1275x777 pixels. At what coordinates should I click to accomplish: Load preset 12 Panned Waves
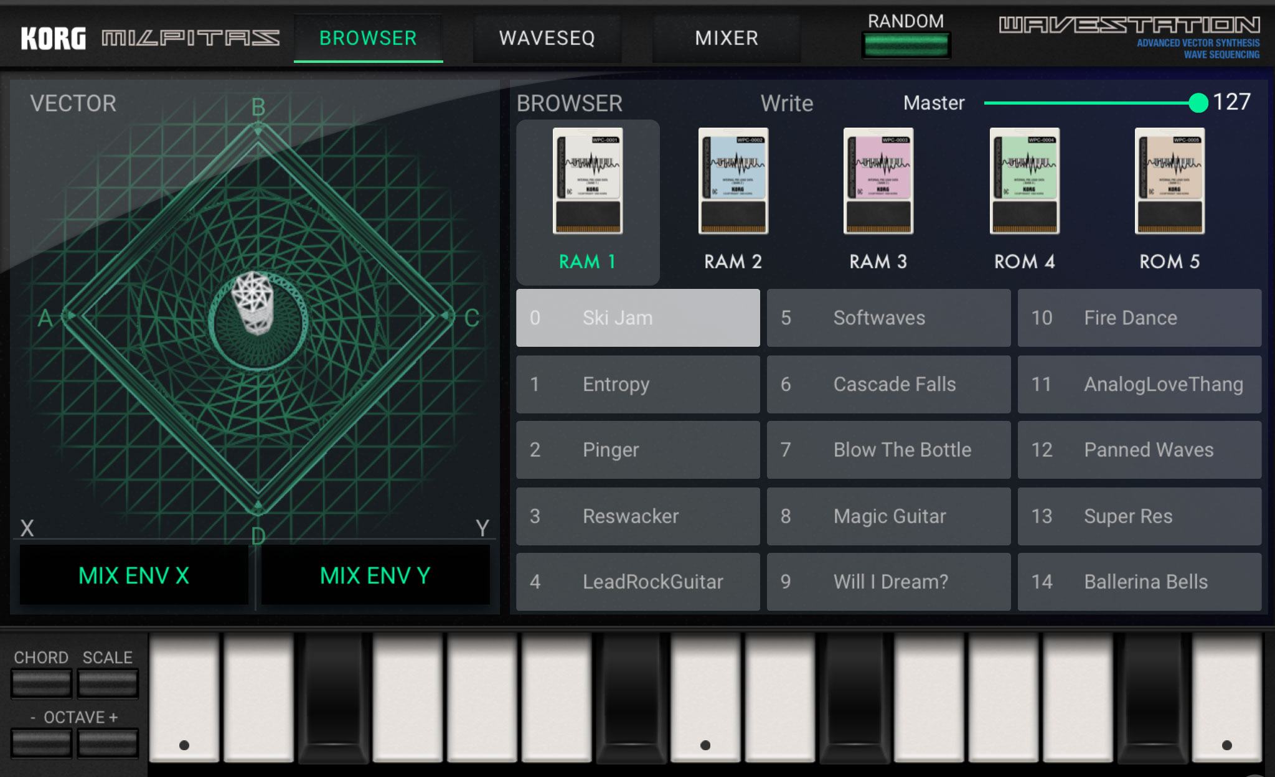click(x=1140, y=450)
